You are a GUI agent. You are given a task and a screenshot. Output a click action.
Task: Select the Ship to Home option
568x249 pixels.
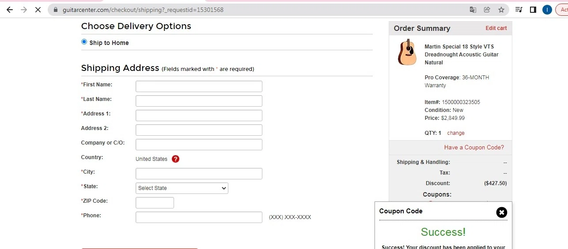tap(84, 42)
